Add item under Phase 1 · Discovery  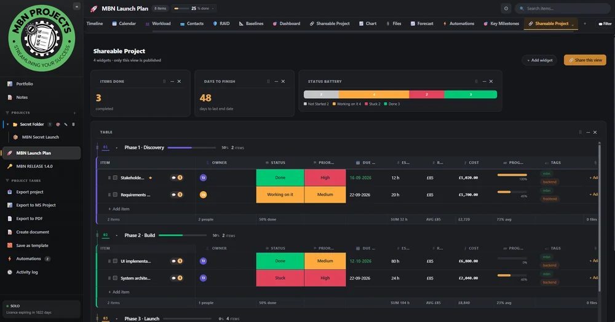pyautogui.click(x=119, y=209)
